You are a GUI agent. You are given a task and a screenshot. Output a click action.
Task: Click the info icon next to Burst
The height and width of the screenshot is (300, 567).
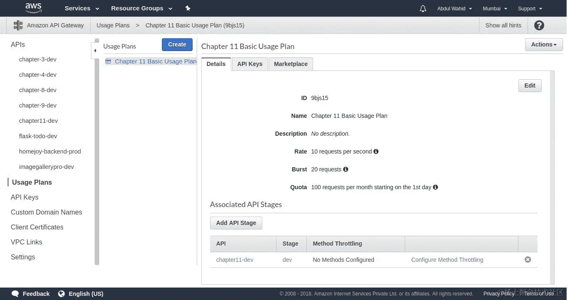tap(346, 169)
